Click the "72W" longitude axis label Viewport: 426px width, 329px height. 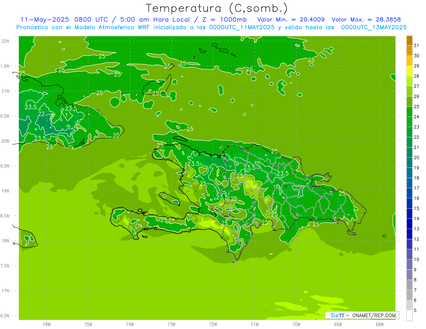(213, 324)
